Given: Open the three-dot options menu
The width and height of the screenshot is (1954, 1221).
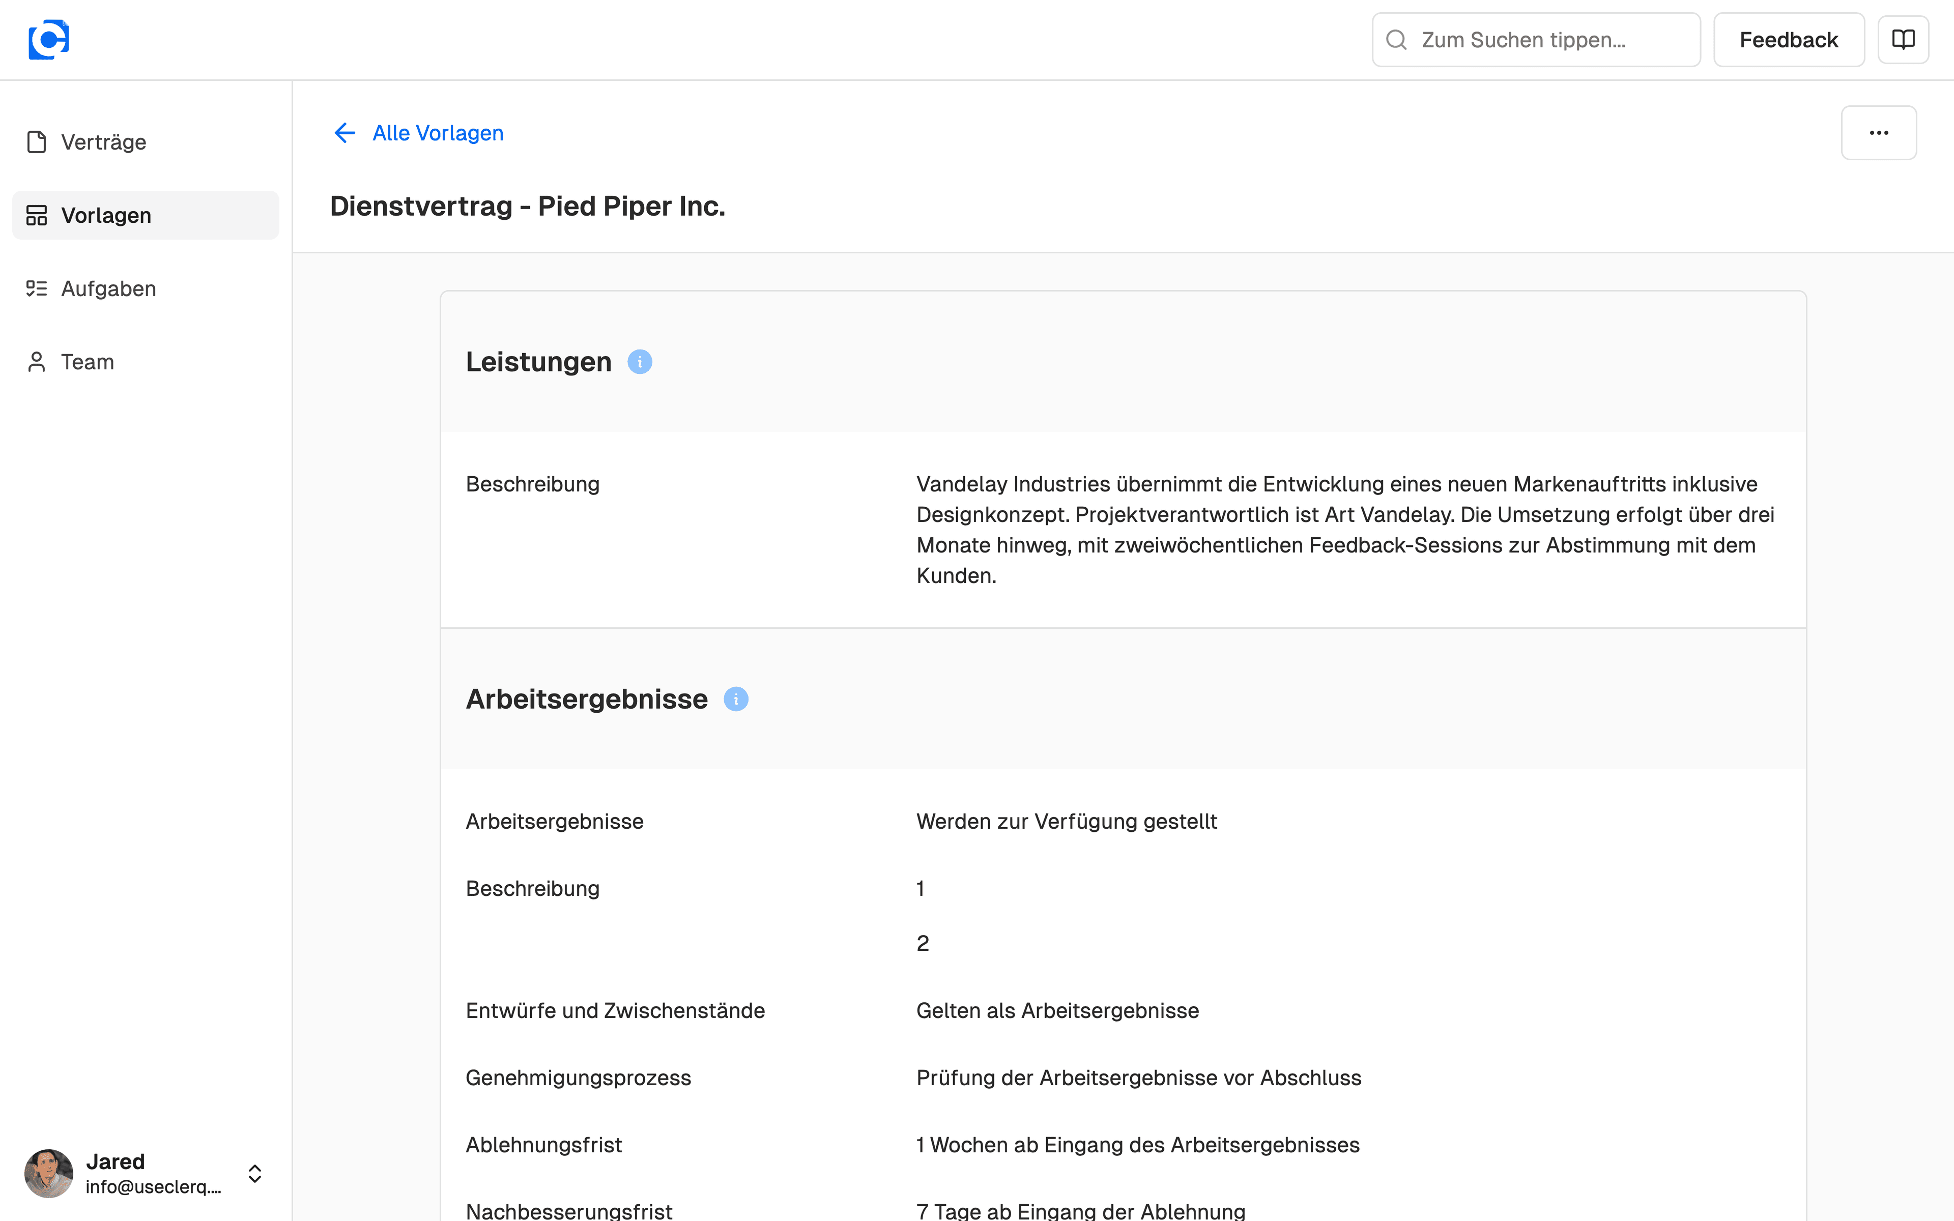Looking at the screenshot, I should tap(1879, 132).
